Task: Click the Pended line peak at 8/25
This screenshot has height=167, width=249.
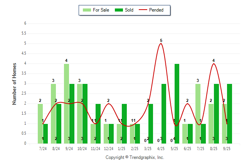Action: [x=214, y=64]
